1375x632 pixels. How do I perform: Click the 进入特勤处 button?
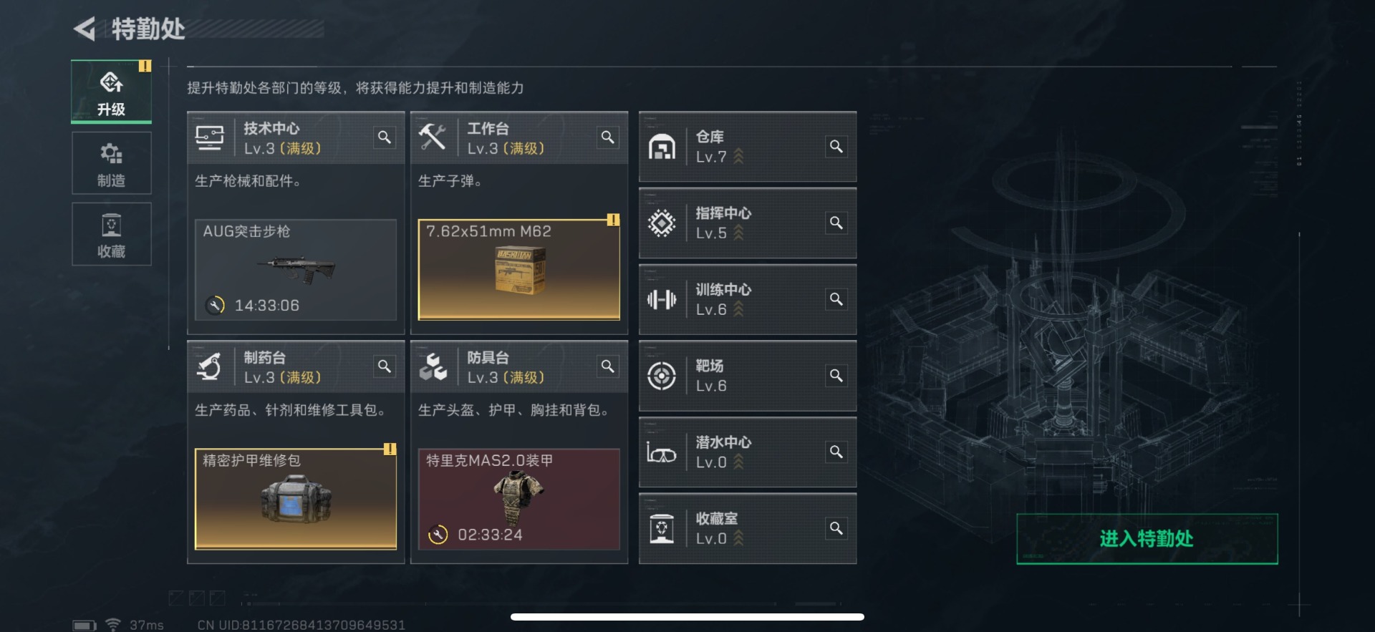click(1147, 539)
